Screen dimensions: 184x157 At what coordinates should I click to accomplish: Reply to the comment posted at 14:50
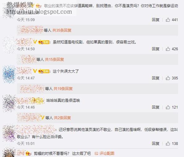pos(156,49)
